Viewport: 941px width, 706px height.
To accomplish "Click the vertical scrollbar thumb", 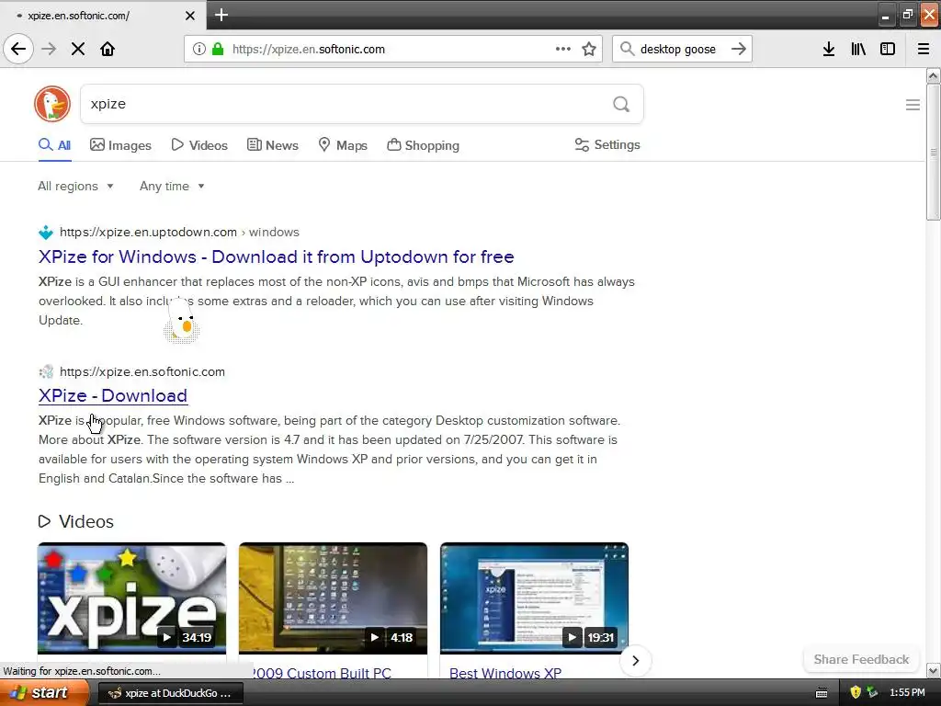I will [933, 153].
